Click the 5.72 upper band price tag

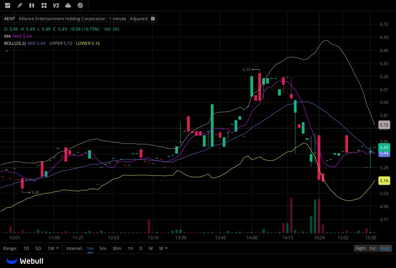384,125
